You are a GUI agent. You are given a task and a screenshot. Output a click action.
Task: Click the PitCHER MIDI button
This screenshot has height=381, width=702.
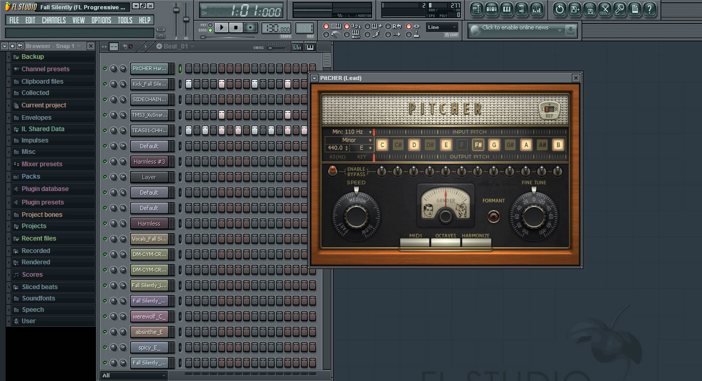point(415,242)
